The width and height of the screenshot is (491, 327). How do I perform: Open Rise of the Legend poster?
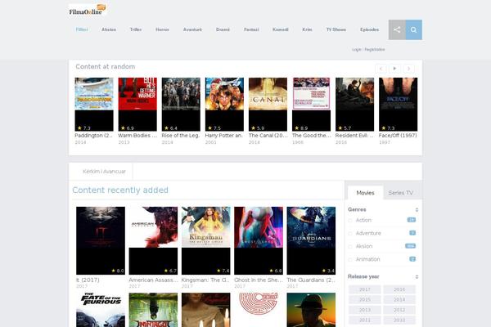click(181, 104)
